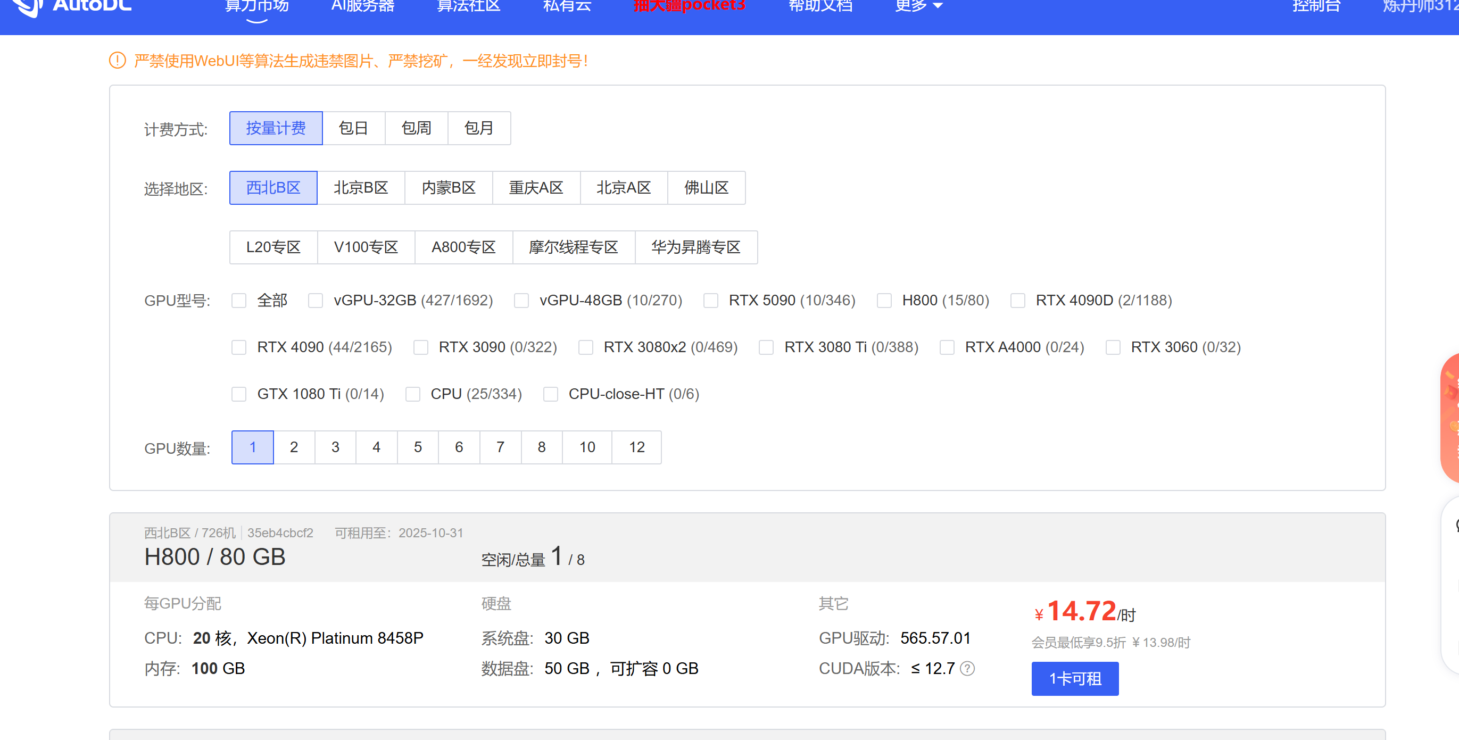
Task: Open the red pocket3 lottery link
Action: (x=689, y=6)
